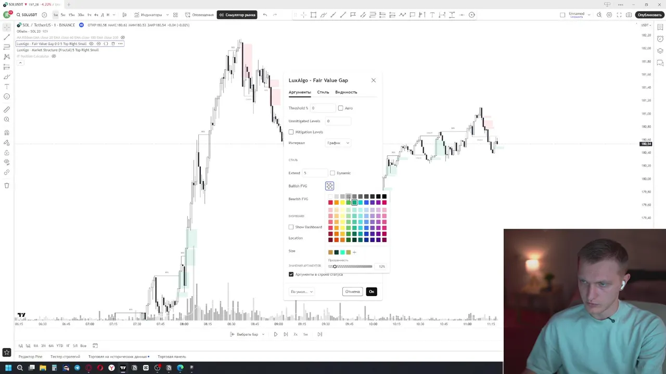The height and width of the screenshot is (374, 666).
Task: Open the Тестер стратегий tab
Action: click(65, 356)
